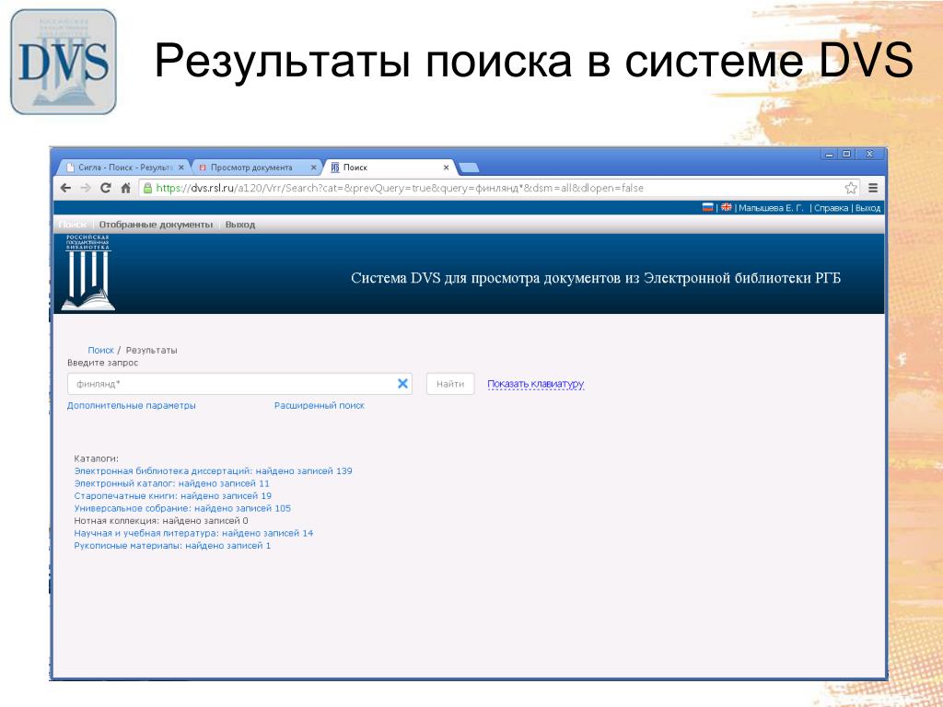
Task: Open Универсальное собрание results 105
Action: [182, 508]
